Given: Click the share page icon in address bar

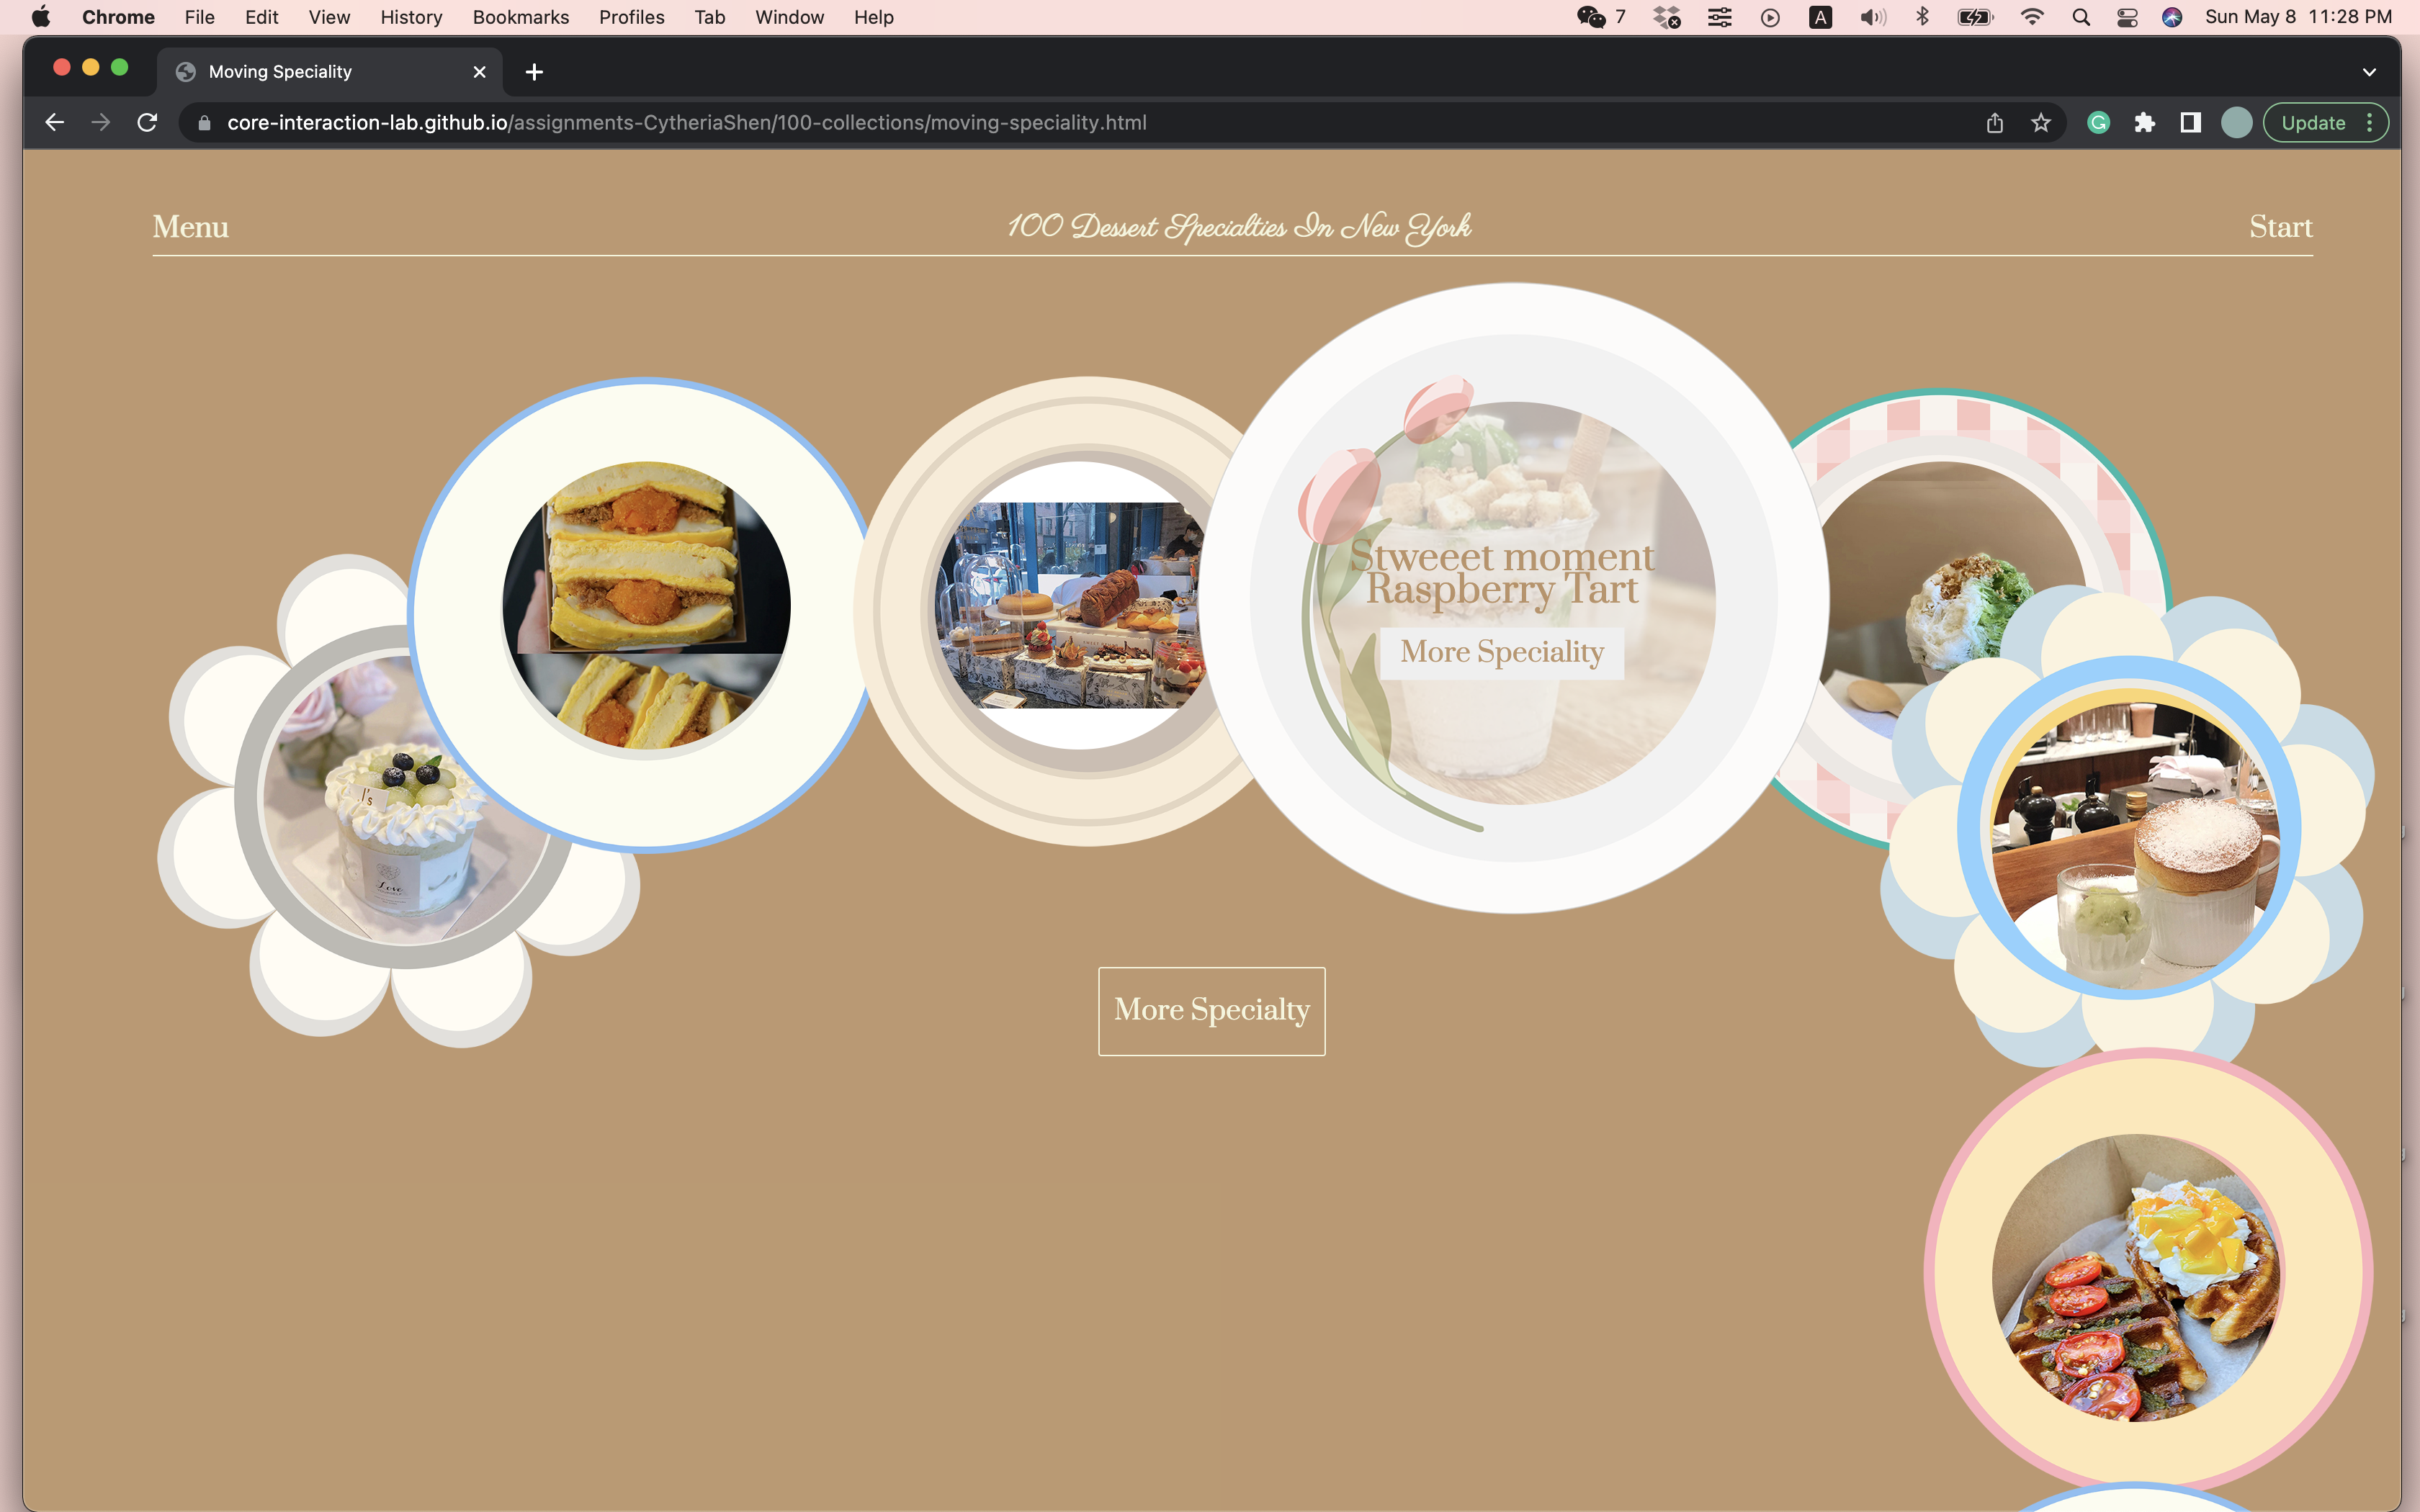Looking at the screenshot, I should (x=1994, y=122).
